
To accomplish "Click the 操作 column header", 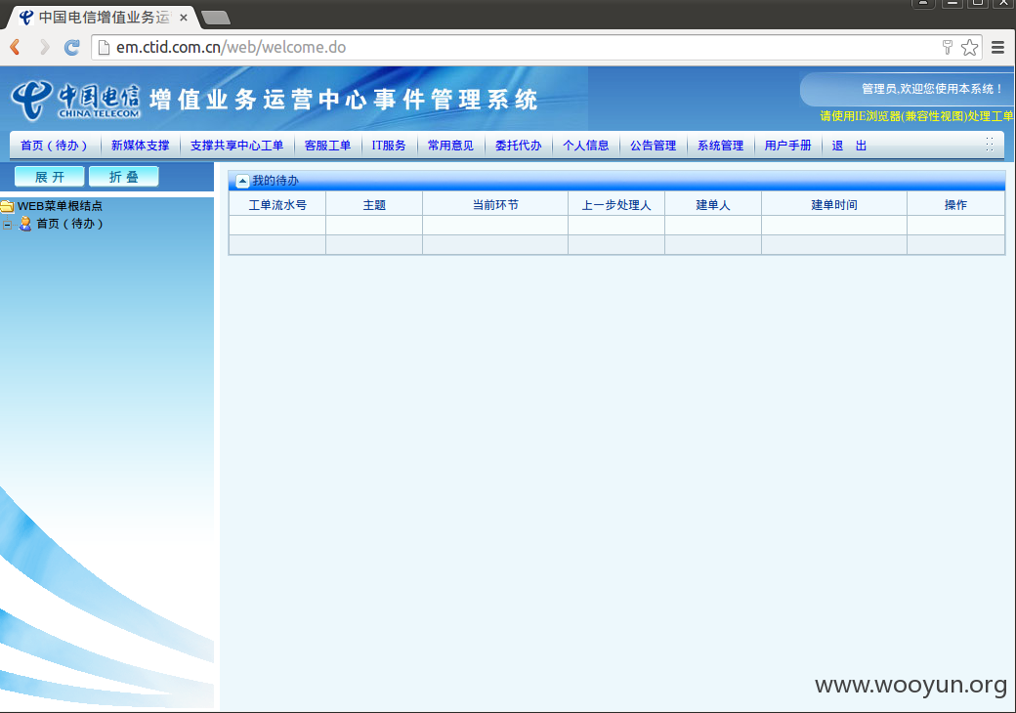I will pos(955,205).
